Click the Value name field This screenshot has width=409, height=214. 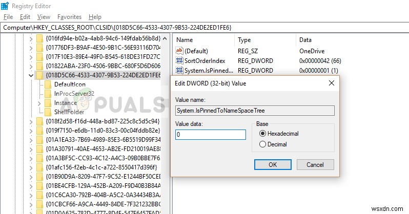point(255,111)
